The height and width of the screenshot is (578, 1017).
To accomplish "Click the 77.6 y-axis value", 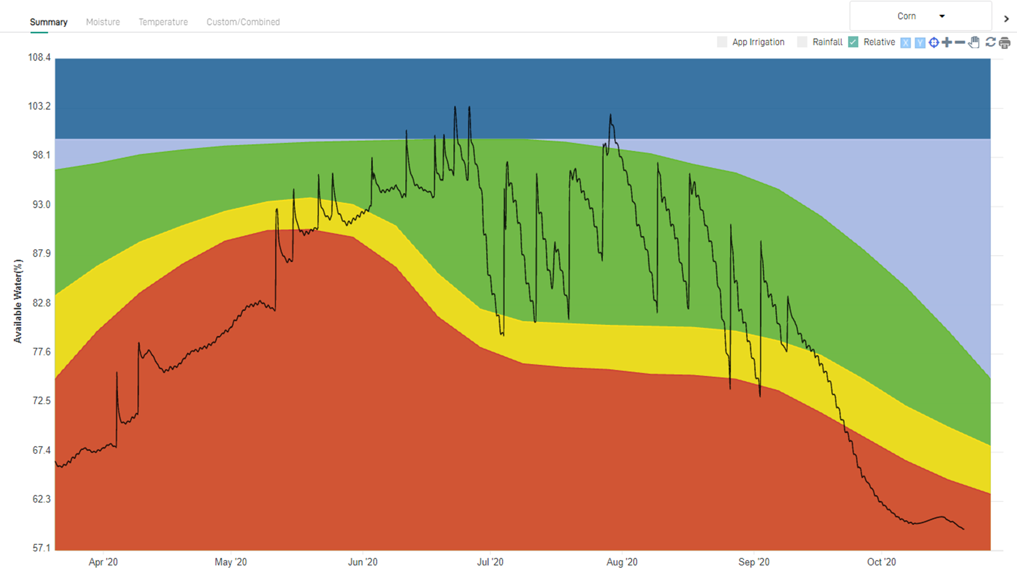I will pyautogui.click(x=41, y=352).
